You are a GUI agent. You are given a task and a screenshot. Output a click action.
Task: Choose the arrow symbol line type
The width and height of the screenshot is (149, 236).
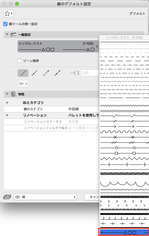124,126
